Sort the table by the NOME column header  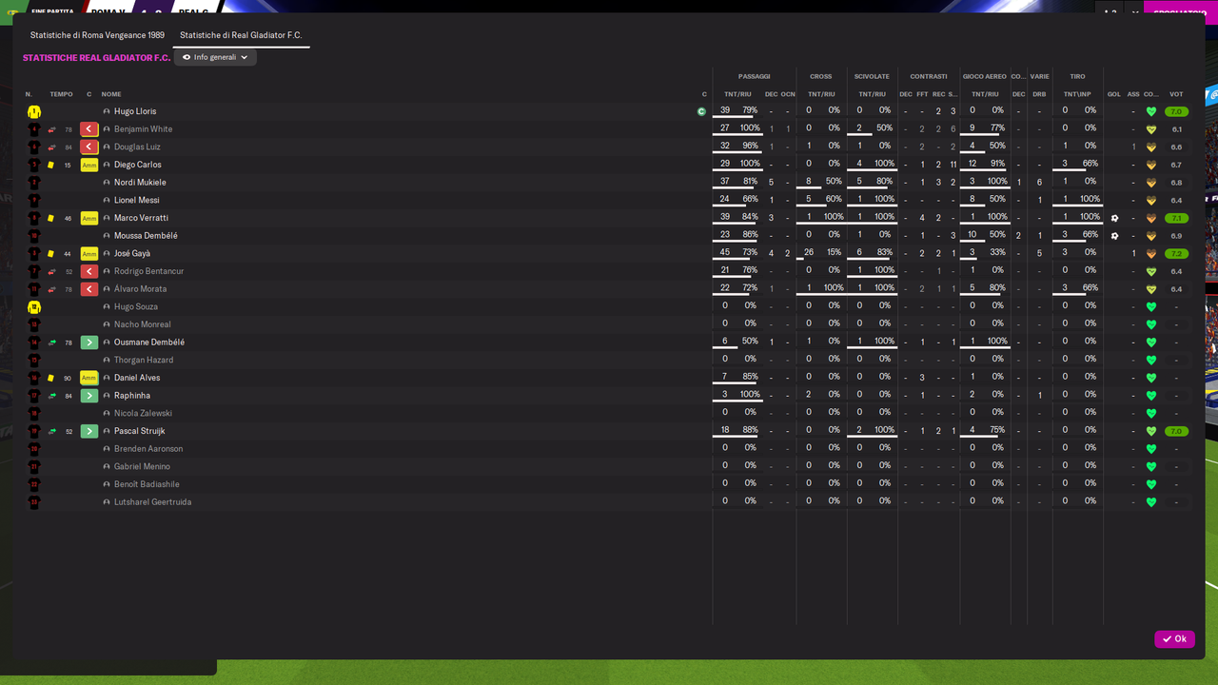(111, 94)
